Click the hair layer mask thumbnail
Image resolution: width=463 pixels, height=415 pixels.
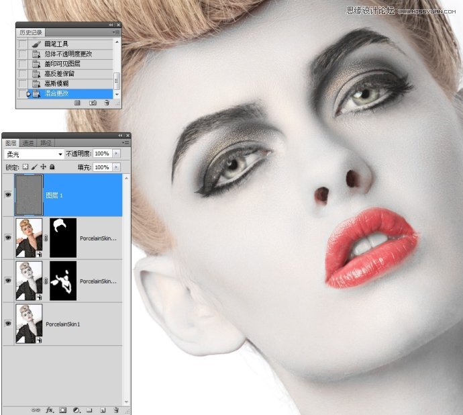[63, 238]
